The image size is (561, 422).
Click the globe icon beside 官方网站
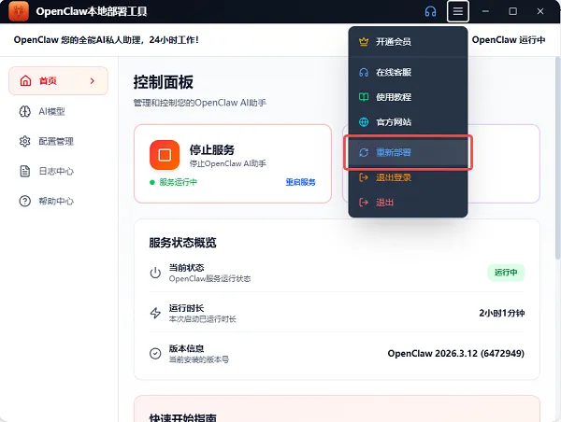(364, 122)
